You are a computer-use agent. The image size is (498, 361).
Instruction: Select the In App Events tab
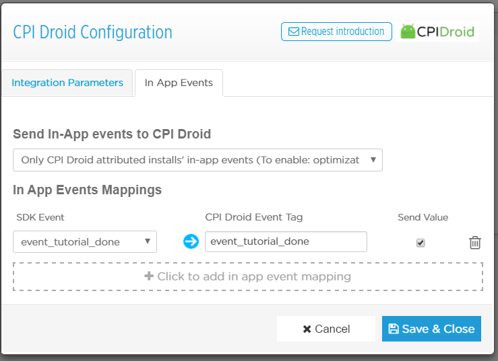pyautogui.click(x=179, y=83)
